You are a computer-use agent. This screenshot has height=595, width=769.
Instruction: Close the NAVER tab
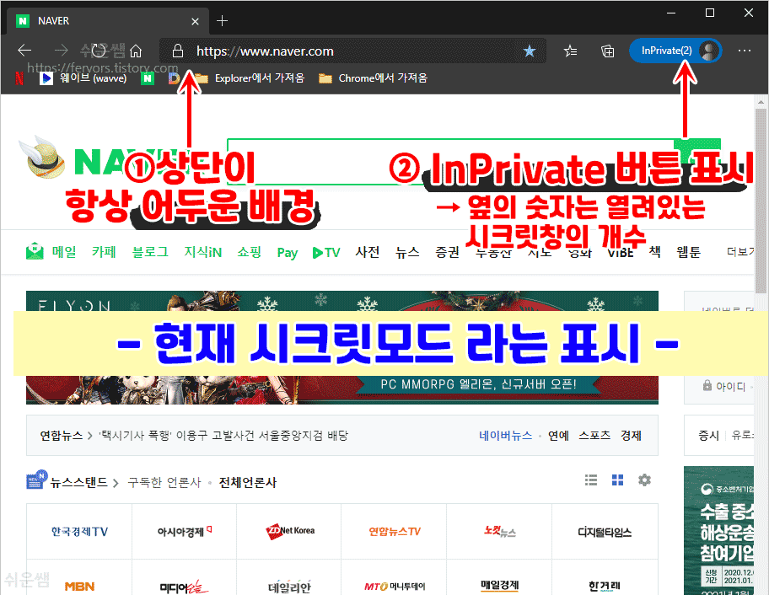195,22
